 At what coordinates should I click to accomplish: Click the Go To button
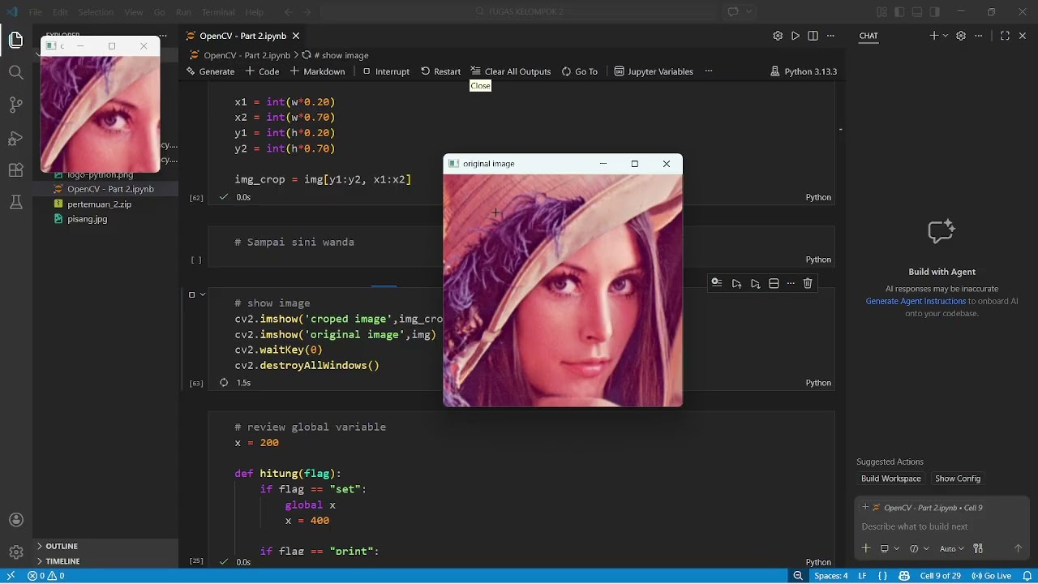(580, 71)
